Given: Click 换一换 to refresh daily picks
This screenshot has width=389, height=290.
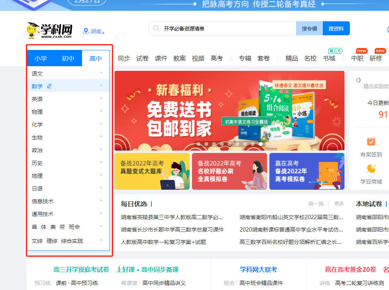Looking at the screenshot, I should (x=316, y=204).
